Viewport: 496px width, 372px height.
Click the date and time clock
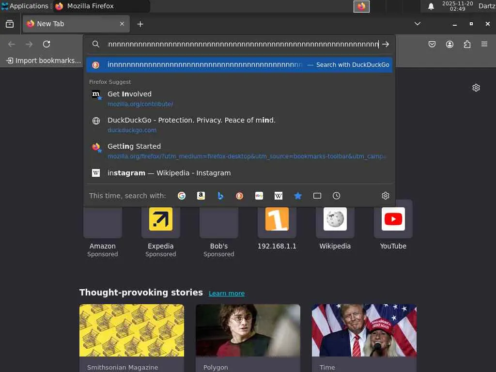click(457, 6)
